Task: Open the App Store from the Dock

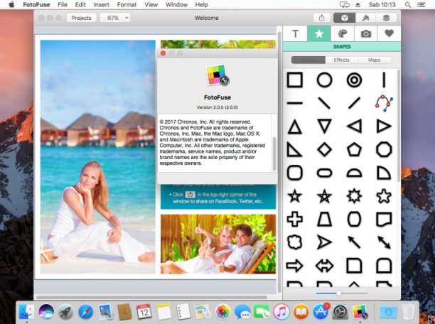Action: click(321, 312)
